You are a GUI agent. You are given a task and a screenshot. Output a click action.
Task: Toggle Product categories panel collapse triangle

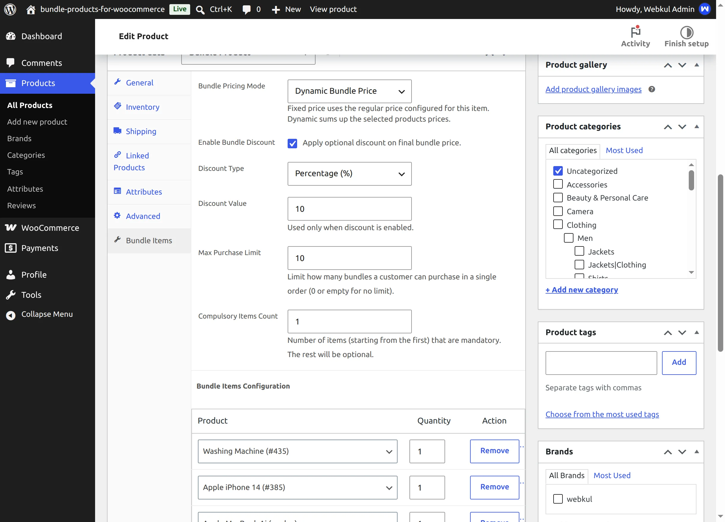tap(696, 127)
